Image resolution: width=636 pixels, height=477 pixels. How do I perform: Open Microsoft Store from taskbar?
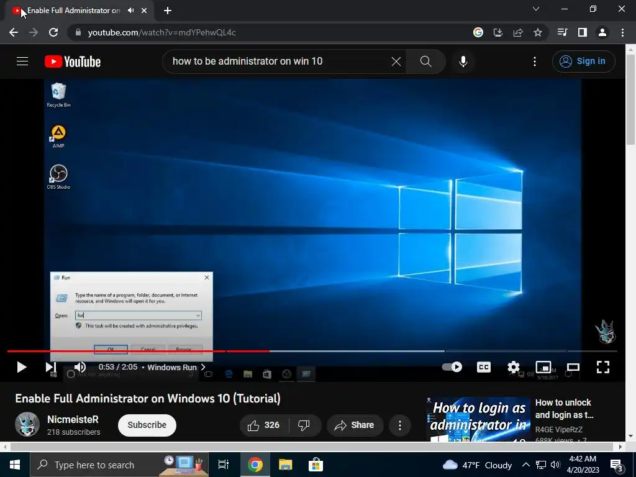tap(316, 465)
